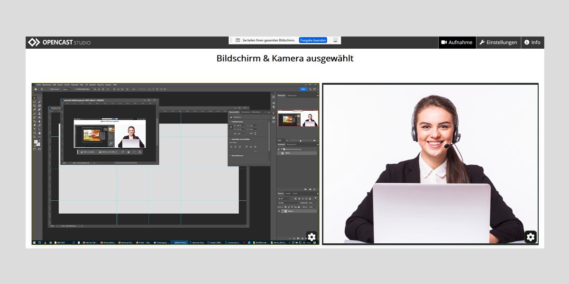The image size is (569, 284).
Task: Open Opencast Studio Einstellungen
Action: click(x=498, y=42)
